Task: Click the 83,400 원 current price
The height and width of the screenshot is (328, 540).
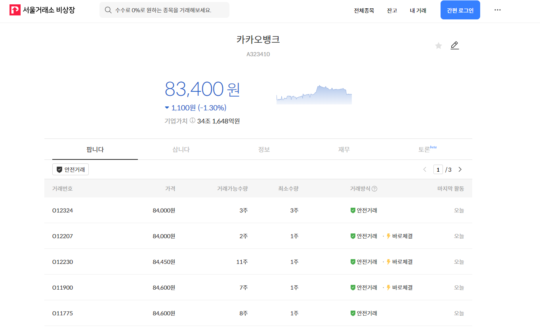Action: [202, 89]
